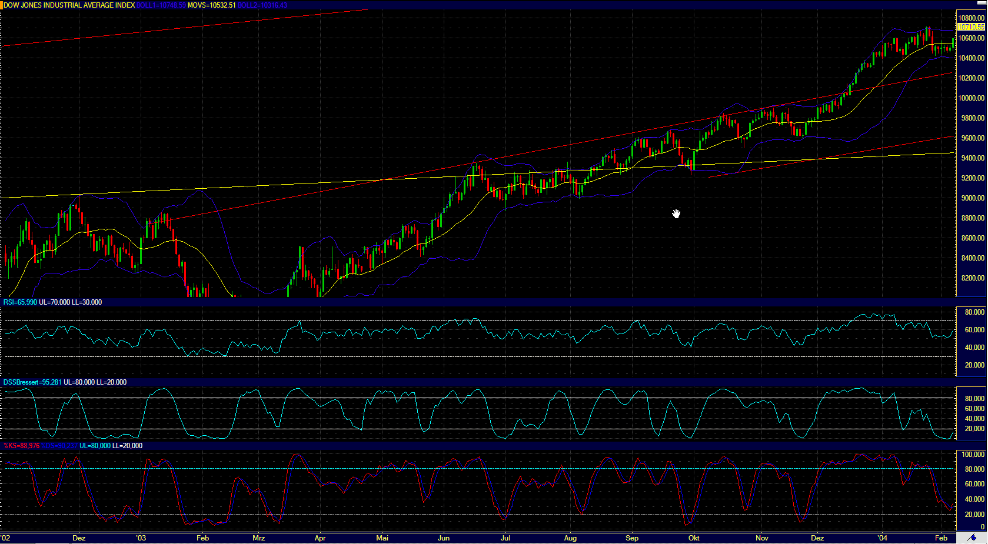Click the orange marker beside the chart title
The image size is (988, 544).
(2, 5)
